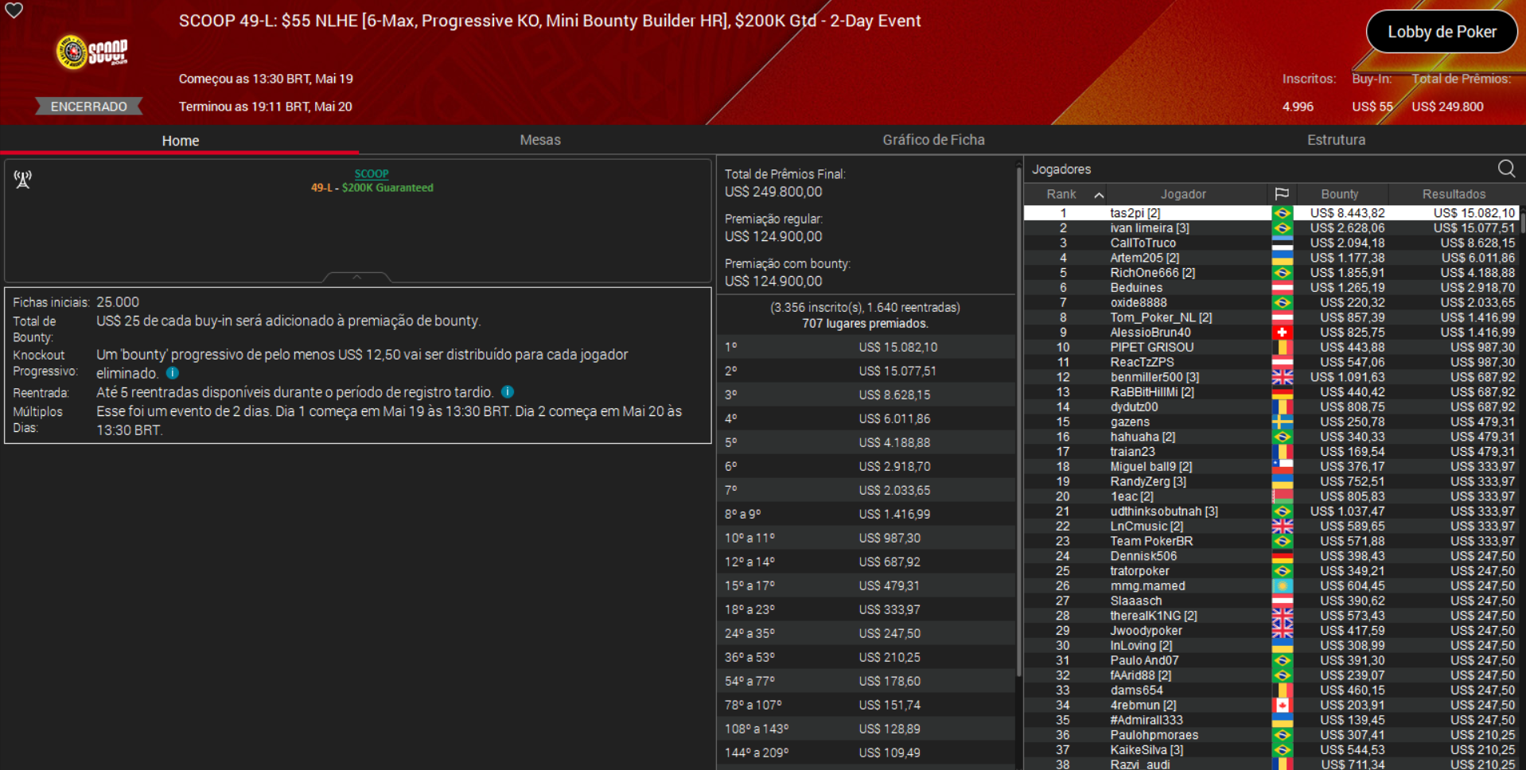
Task: Toggle Rank column sort arrow
Action: point(1099,195)
